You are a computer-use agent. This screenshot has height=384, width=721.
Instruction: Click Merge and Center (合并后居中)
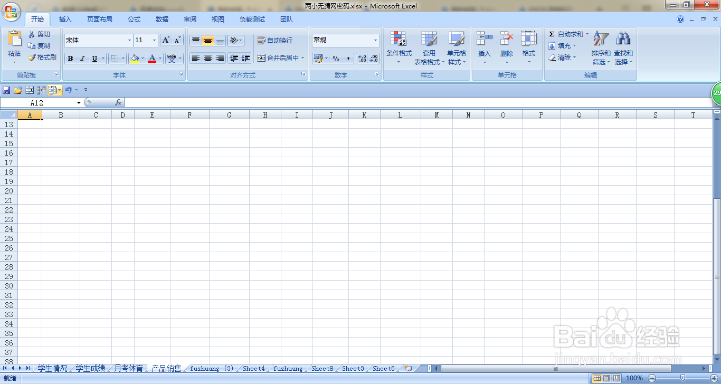278,58
